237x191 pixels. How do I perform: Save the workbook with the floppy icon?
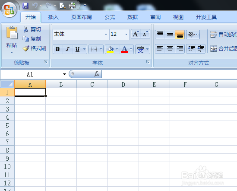click(25, 6)
